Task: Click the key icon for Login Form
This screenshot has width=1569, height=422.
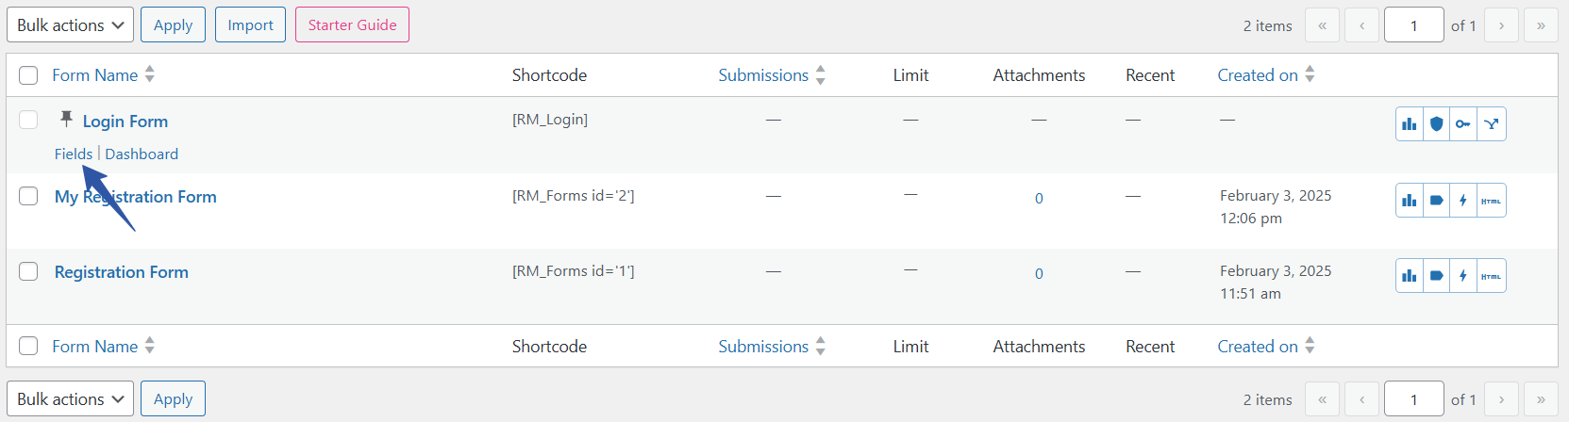Action: [1463, 124]
